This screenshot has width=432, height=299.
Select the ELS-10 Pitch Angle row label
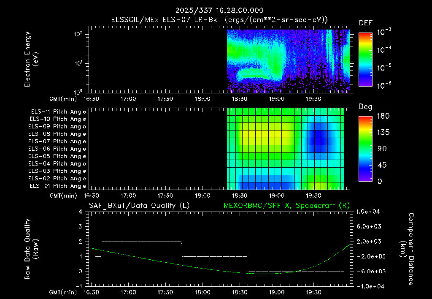click(58, 119)
